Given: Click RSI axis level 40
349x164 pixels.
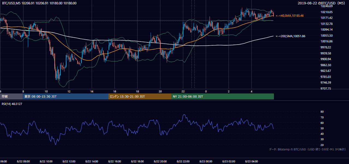Looking at the screenshot, I should (322, 134).
